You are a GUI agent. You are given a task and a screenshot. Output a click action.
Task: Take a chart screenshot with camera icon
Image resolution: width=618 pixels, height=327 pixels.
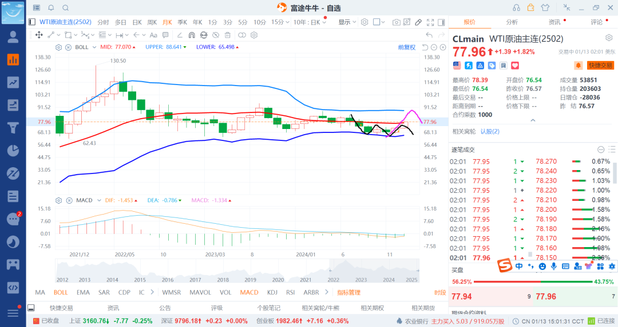[397, 22]
